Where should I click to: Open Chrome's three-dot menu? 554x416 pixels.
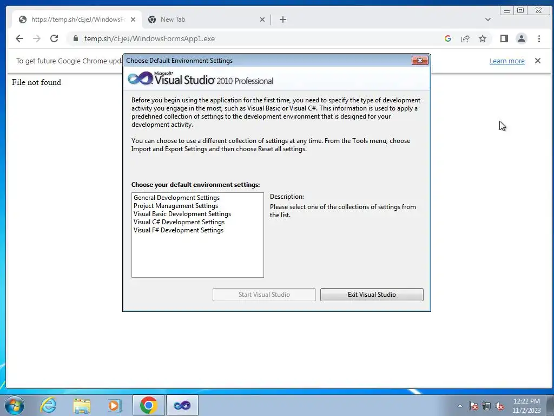tap(539, 38)
